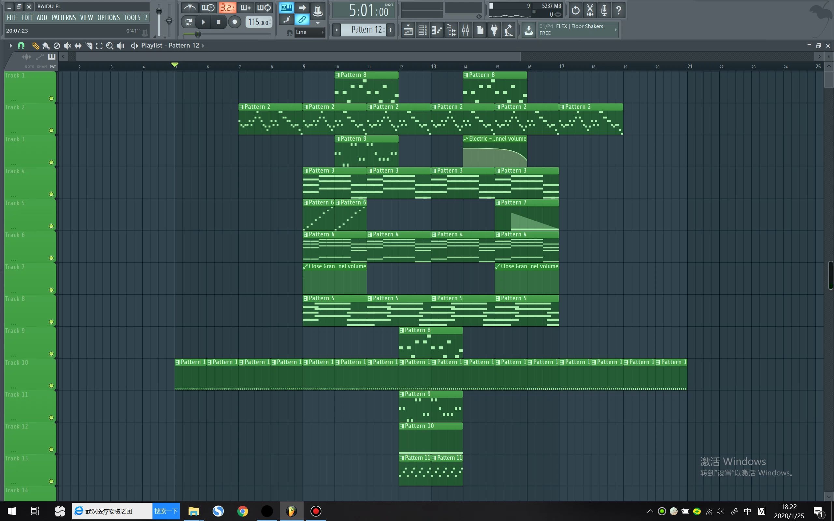Image resolution: width=834 pixels, height=521 pixels.
Task: Open the Piano roll icon
Action: (x=437, y=30)
